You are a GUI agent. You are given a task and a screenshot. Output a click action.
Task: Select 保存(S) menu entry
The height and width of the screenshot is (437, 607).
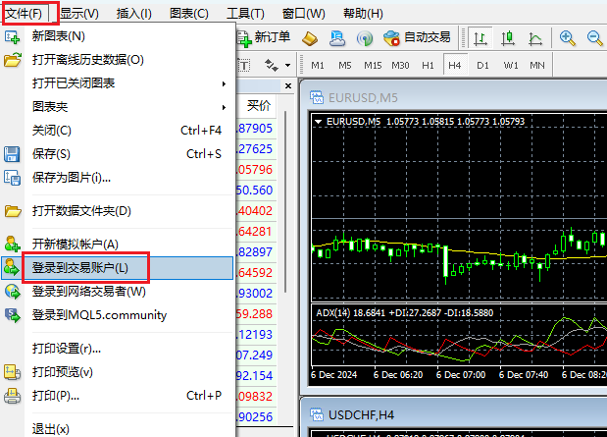pos(118,154)
